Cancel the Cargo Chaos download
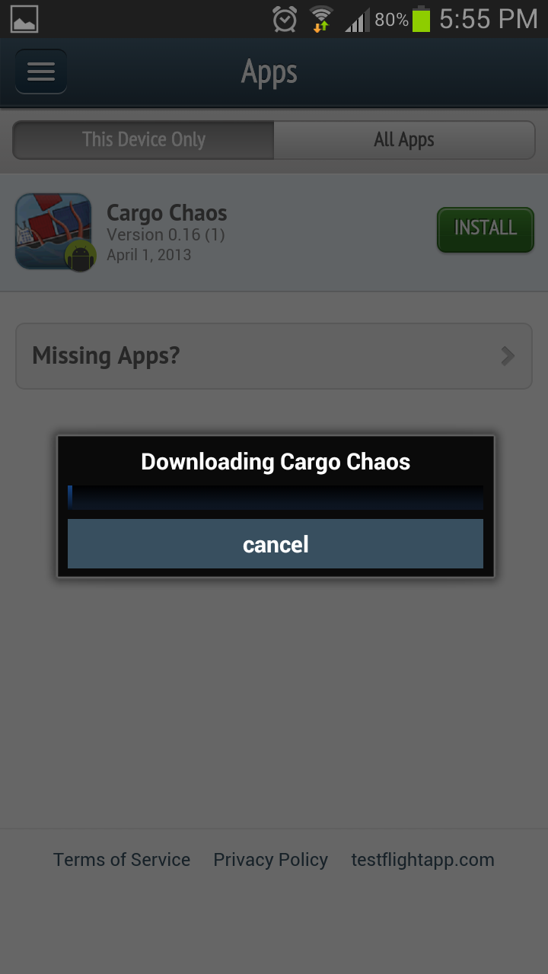 click(x=276, y=544)
